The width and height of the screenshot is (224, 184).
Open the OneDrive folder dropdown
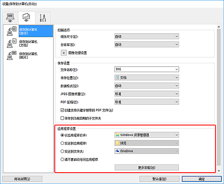[x=147, y=151]
